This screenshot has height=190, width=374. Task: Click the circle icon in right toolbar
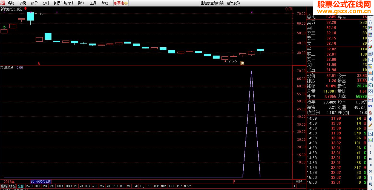pos(370,91)
